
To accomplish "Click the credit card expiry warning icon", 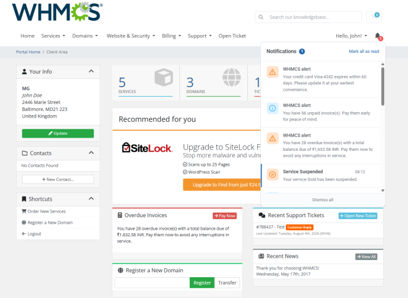I will pos(272,72).
